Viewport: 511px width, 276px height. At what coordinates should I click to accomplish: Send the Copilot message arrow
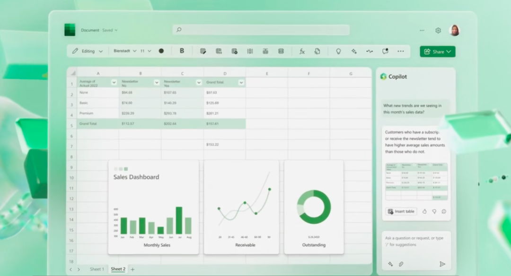click(x=442, y=264)
